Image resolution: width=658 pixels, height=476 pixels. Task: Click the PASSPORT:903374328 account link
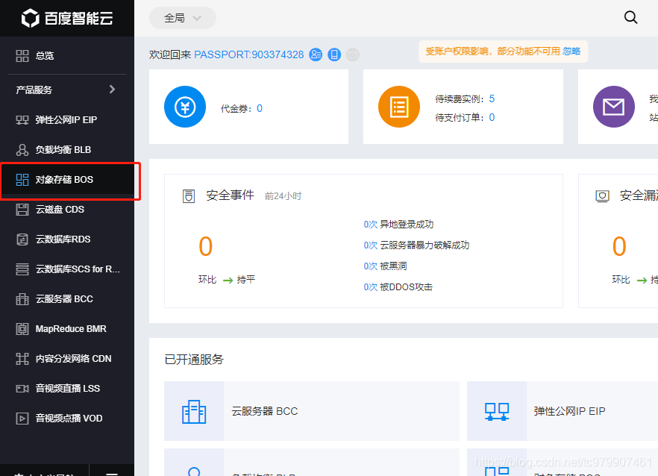coord(249,54)
